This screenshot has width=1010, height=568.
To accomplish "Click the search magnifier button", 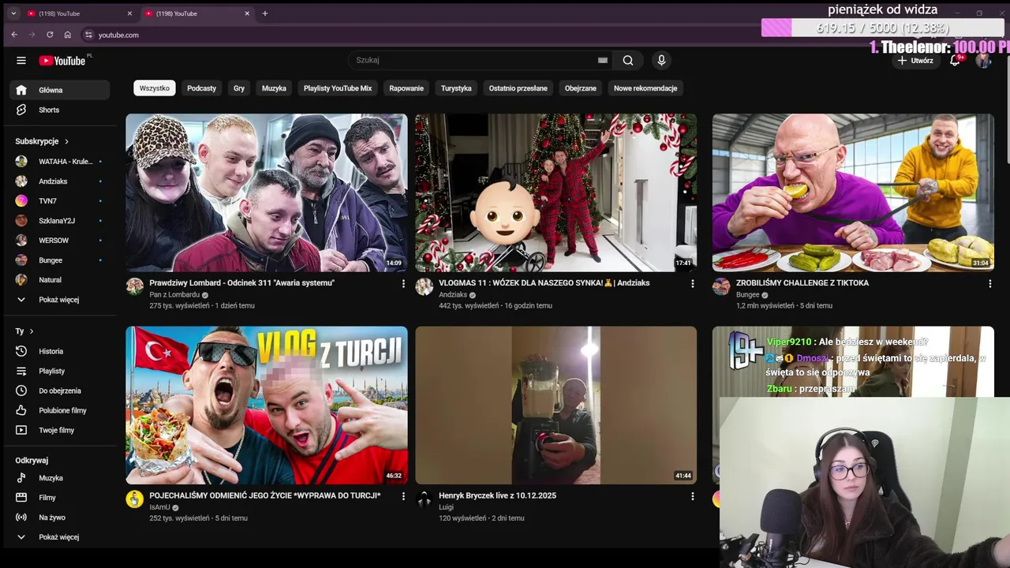I will pyautogui.click(x=628, y=60).
